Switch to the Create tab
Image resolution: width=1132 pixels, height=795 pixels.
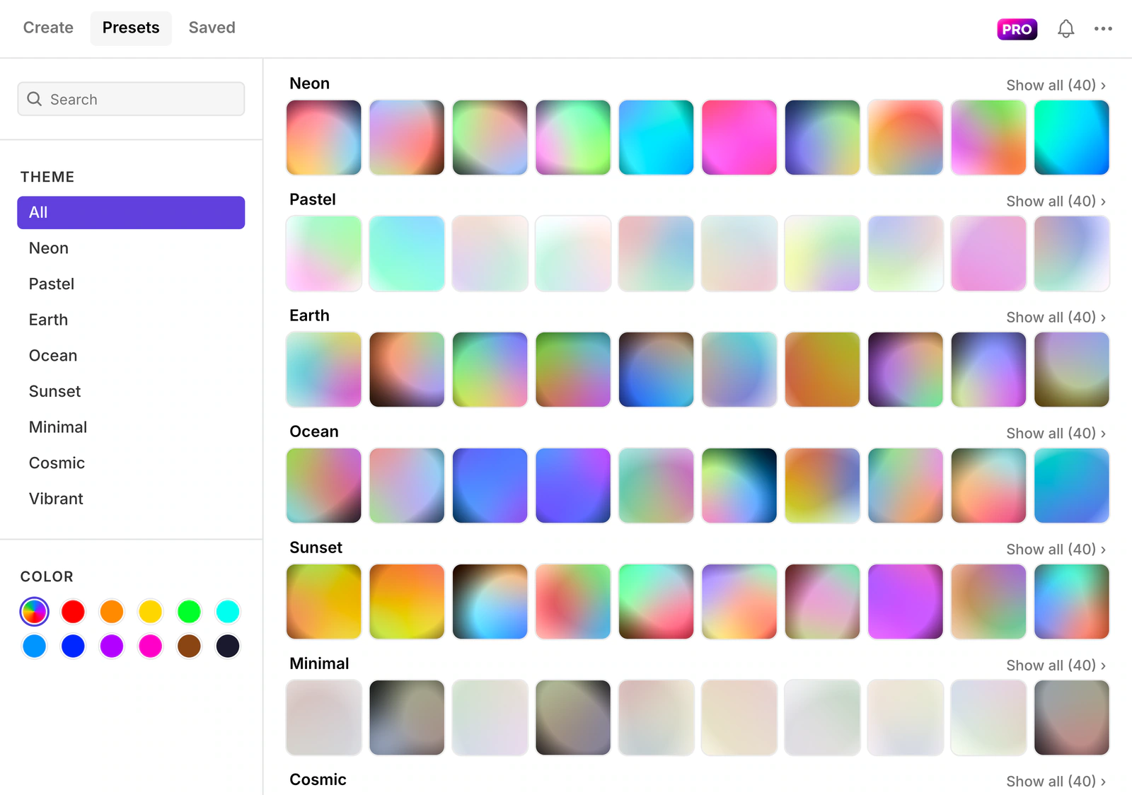coord(48,28)
